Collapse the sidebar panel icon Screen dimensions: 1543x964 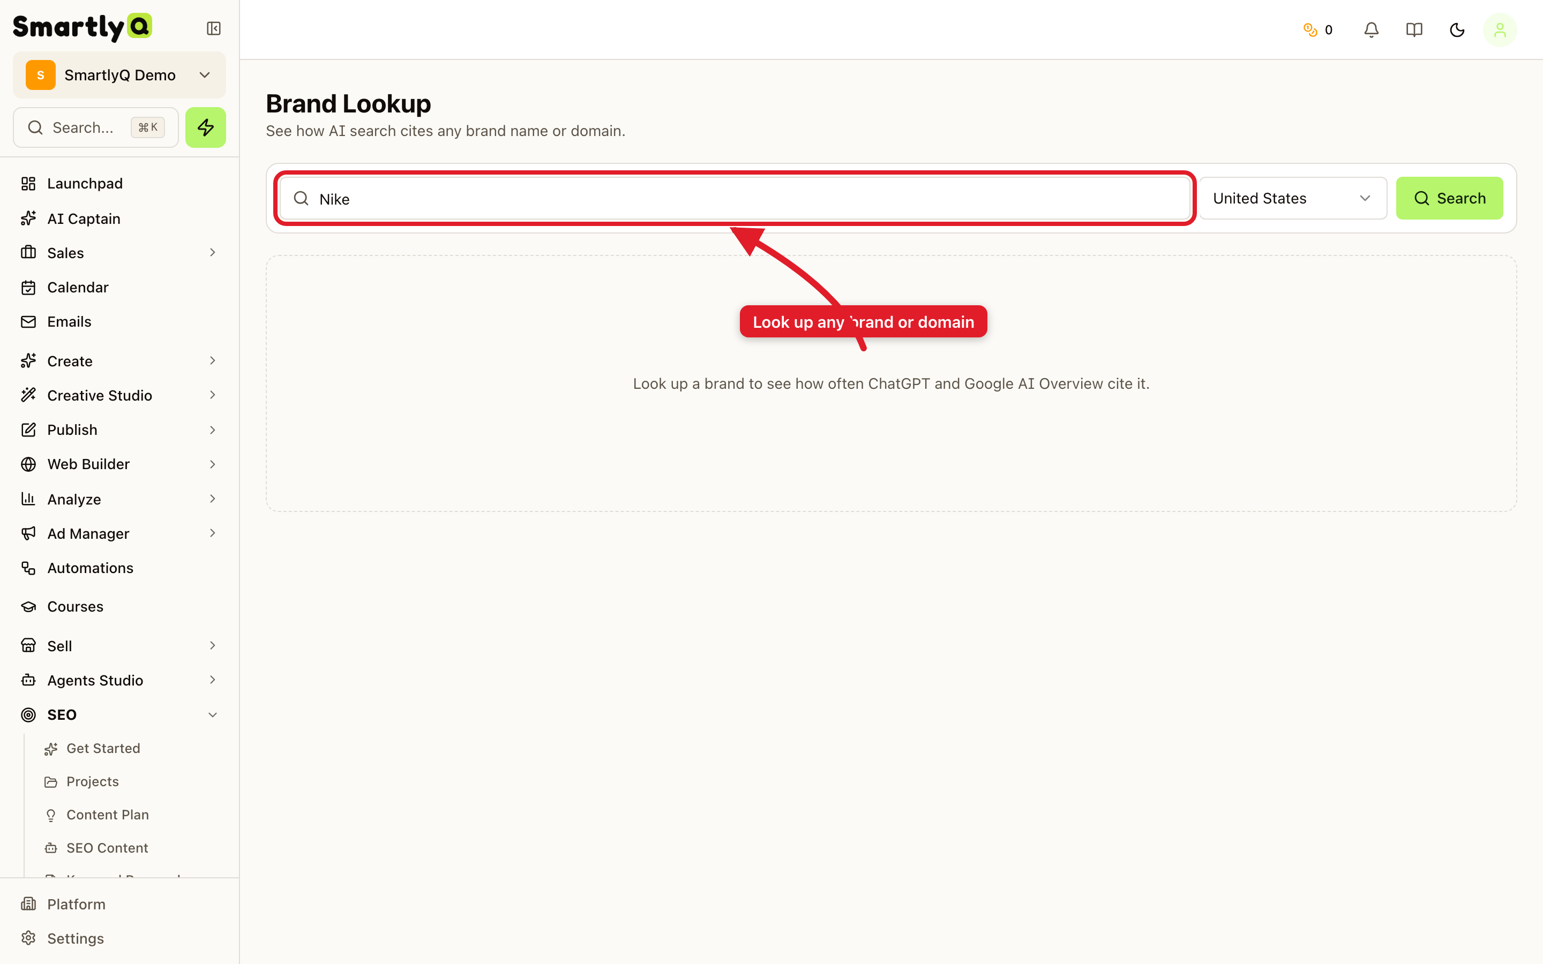coord(214,29)
